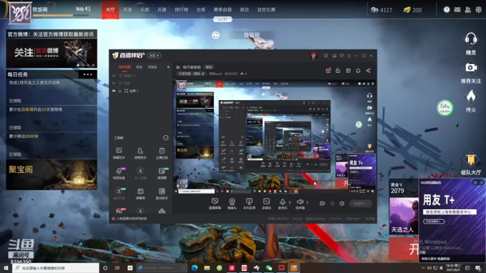
Task: Click the refresh icon beside 铁饭碗 name
Action: pos(216,35)
